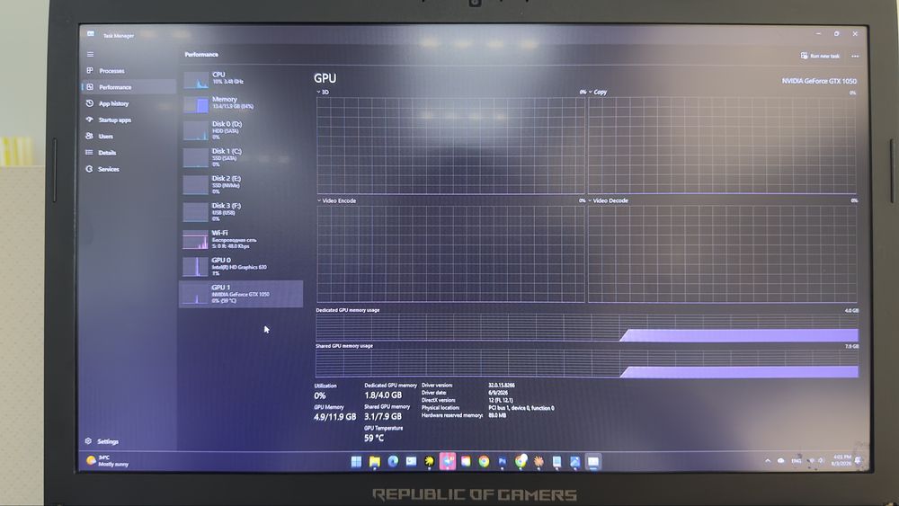Click the 59 °C GPU temperature value
The image size is (899, 506).
374,439
